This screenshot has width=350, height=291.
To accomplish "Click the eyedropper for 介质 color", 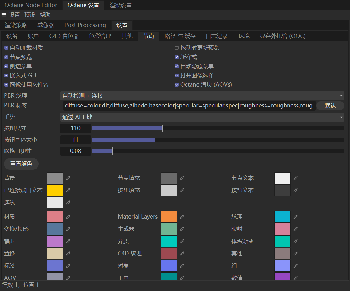I will coord(182,241).
